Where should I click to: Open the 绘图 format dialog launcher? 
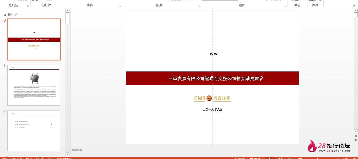[285, 5]
